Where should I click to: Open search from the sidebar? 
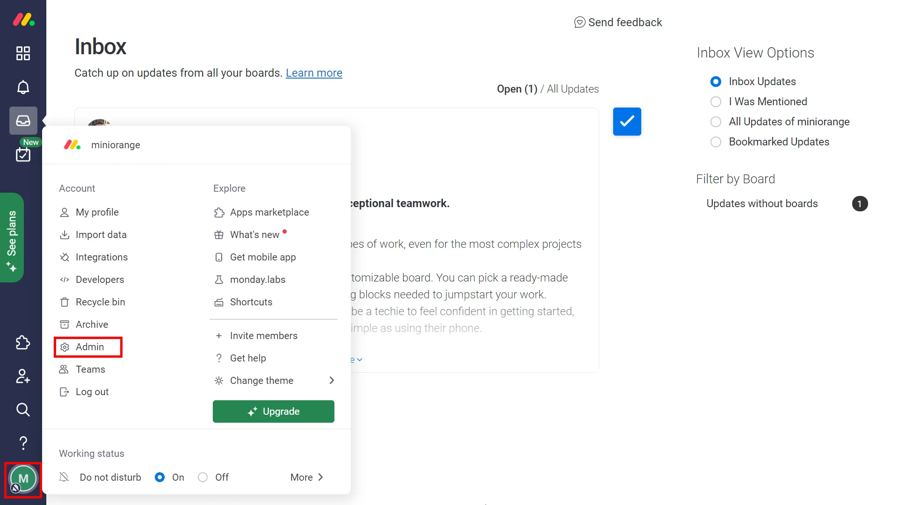[23, 410]
